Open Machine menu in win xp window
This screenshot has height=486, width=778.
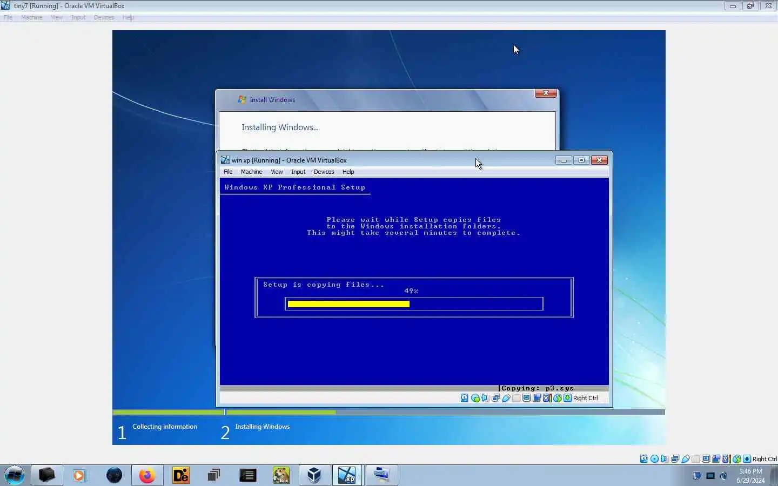(251, 172)
